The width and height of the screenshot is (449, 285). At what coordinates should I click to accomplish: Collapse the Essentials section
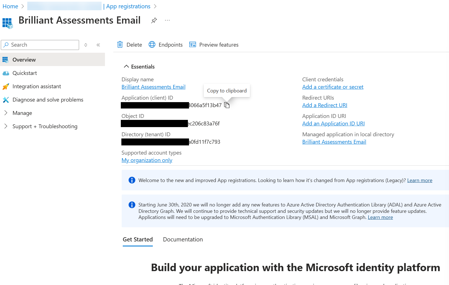tap(126, 67)
